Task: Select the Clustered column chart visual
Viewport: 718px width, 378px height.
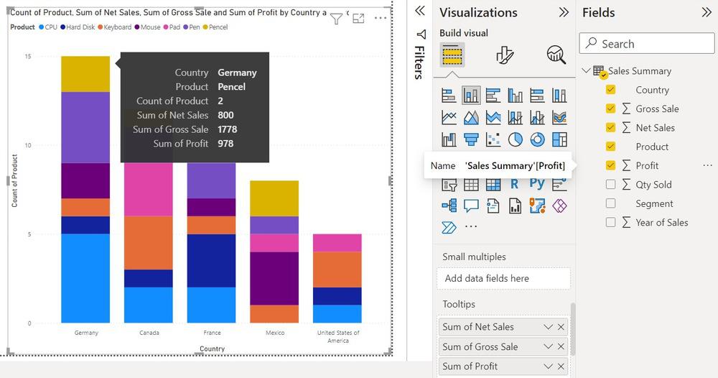Action: (515, 96)
